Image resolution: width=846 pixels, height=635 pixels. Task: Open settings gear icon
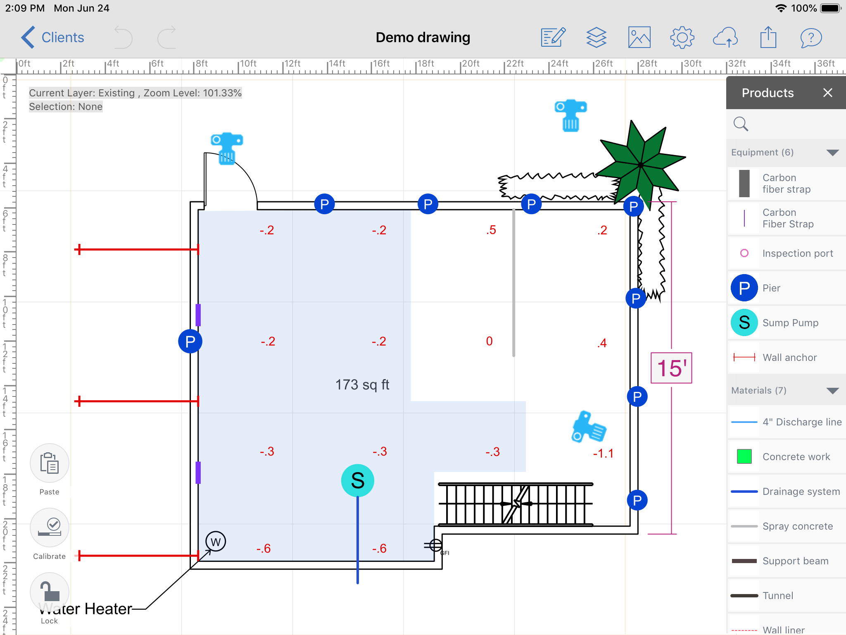pos(682,38)
